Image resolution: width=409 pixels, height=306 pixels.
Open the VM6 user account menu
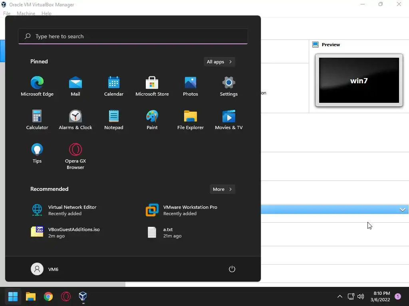click(45, 269)
